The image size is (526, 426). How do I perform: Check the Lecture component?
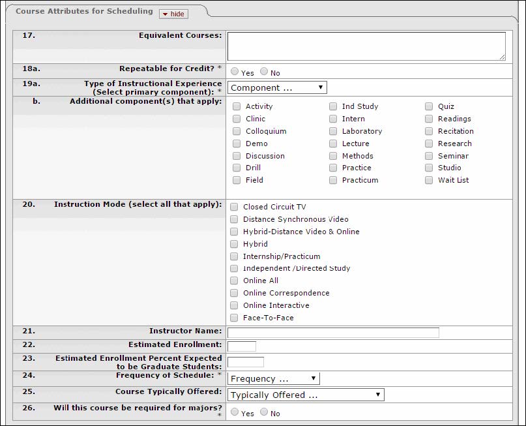pyautogui.click(x=333, y=144)
